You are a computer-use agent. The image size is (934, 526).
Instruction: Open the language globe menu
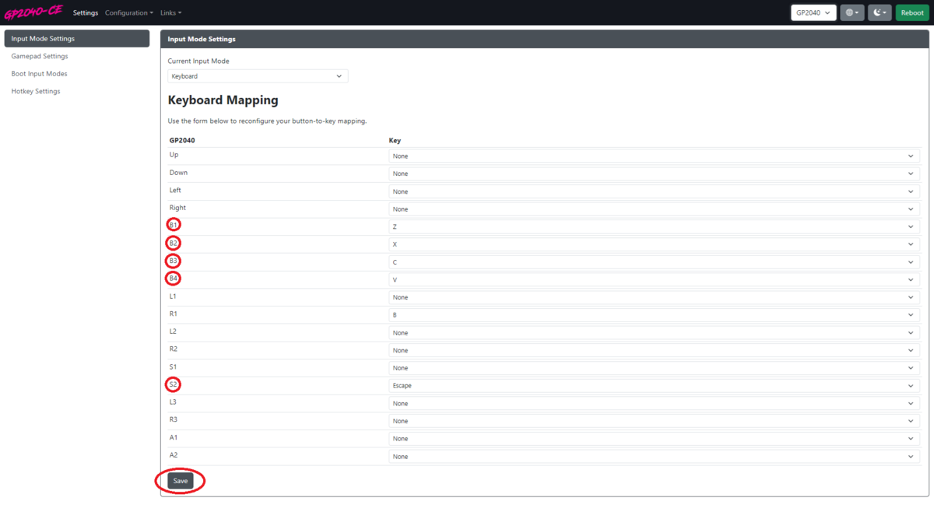coord(852,12)
